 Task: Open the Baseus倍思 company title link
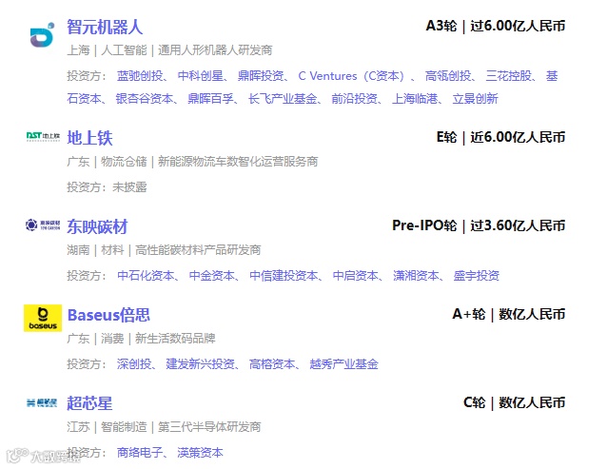(108, 315)
